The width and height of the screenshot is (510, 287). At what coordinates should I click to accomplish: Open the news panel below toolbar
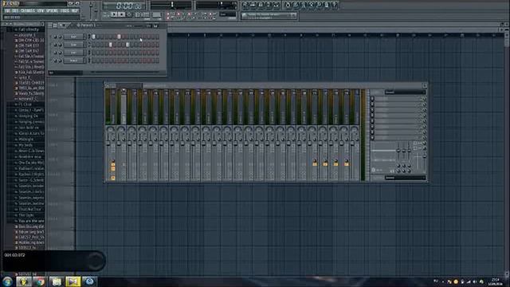(x=269, y=16)
